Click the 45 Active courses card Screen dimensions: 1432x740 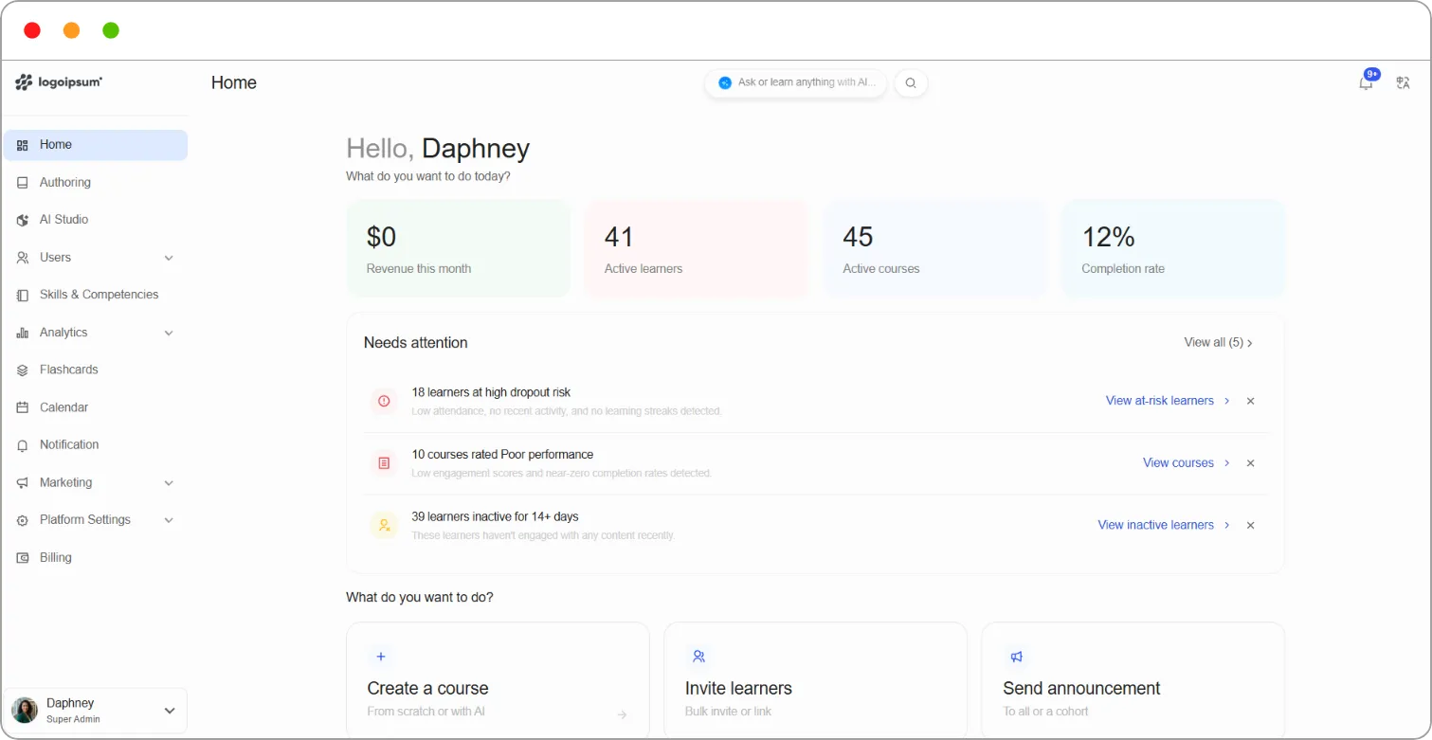tap(935, 248)
